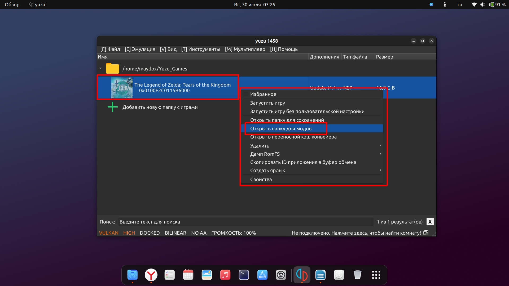Open system Settings gear in the dock
Image resolution: width=509 pixels, height=286 pixels.
click(281, 275)
